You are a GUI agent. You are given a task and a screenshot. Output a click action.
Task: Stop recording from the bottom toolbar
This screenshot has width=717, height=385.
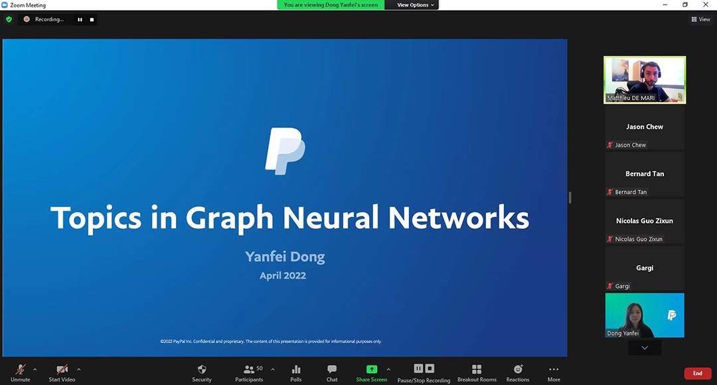[x=430, y=368]
